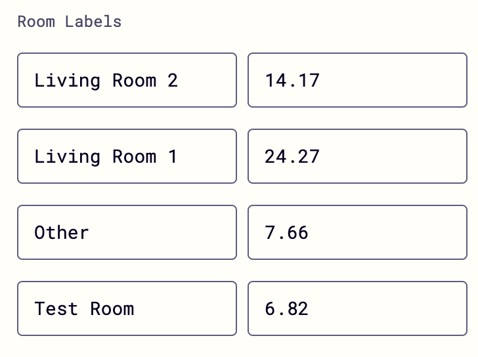Select the Test Room name field

pyautogui.click(x=127, y=308)
